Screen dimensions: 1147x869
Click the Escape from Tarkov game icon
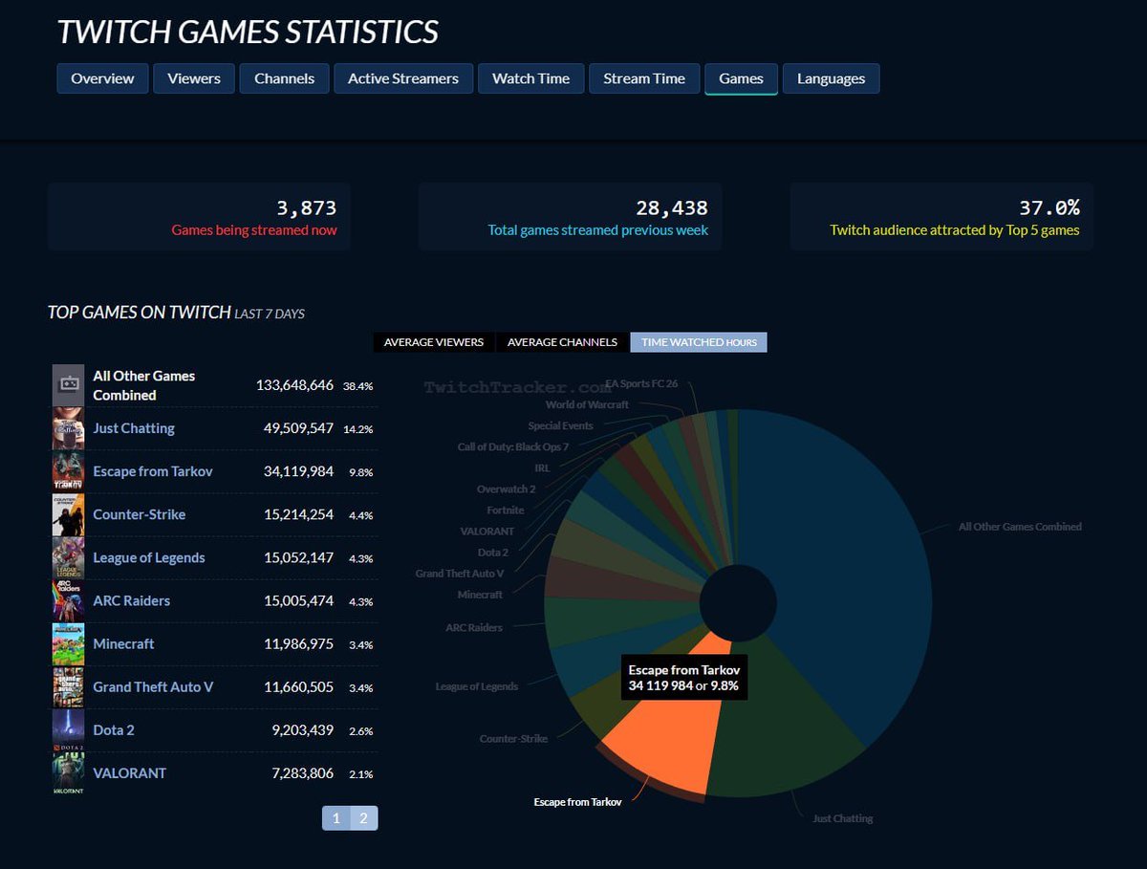click(x=69, y=471)
